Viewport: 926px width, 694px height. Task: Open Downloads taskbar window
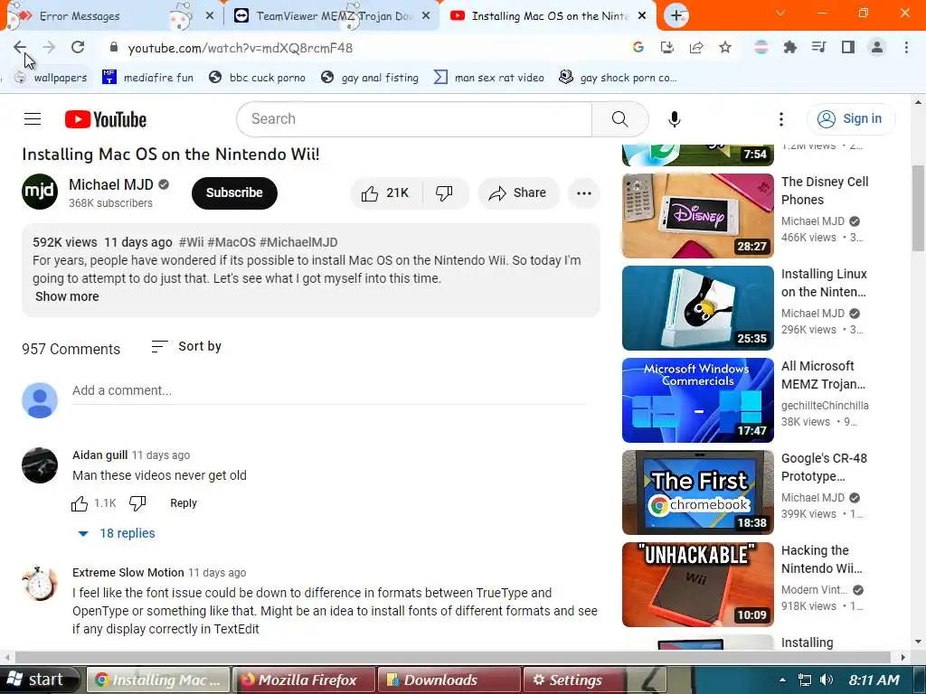tap(449, 680)
